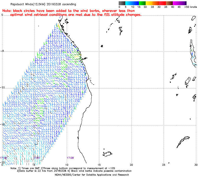Click the red 'optimal wind retrieval conditions' line

pos(76,15)
